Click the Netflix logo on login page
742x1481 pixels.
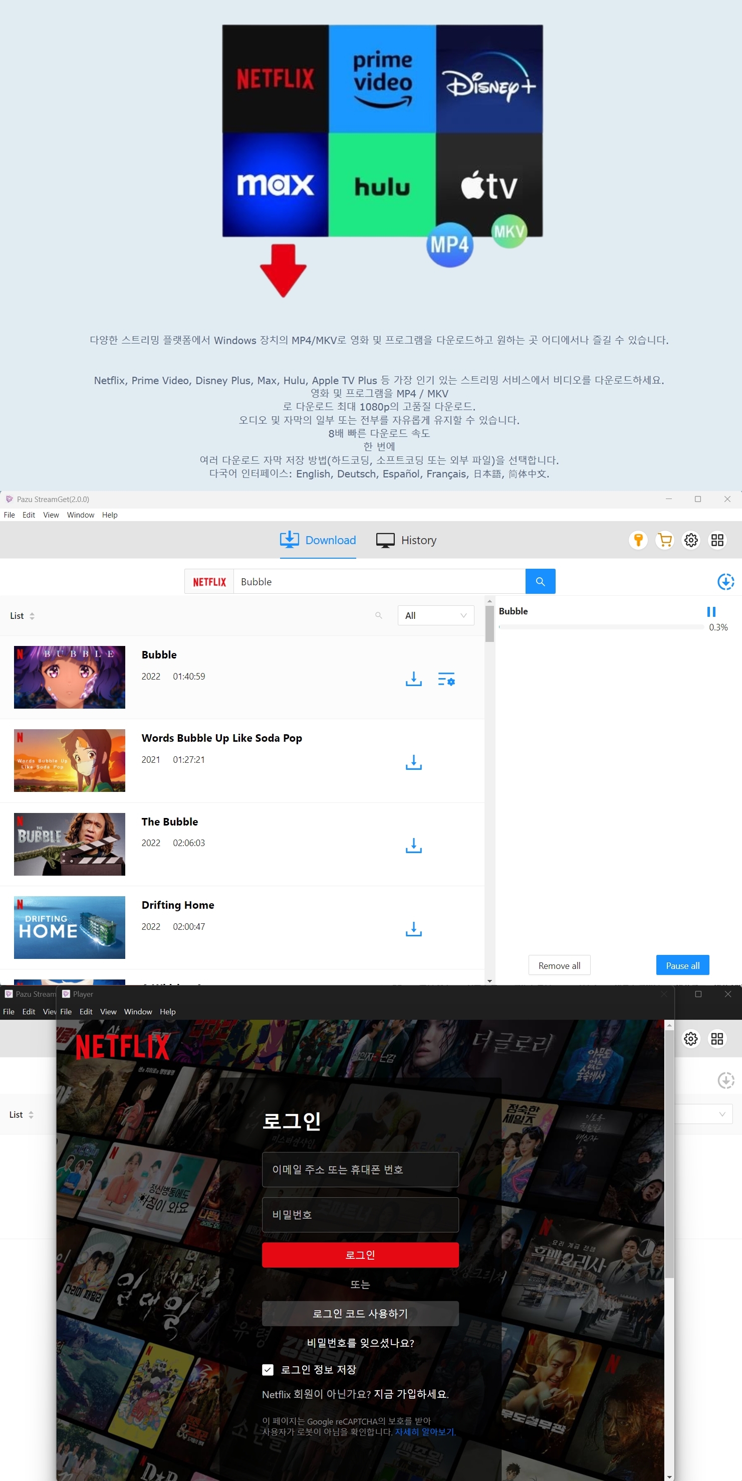click(122, 1046)
